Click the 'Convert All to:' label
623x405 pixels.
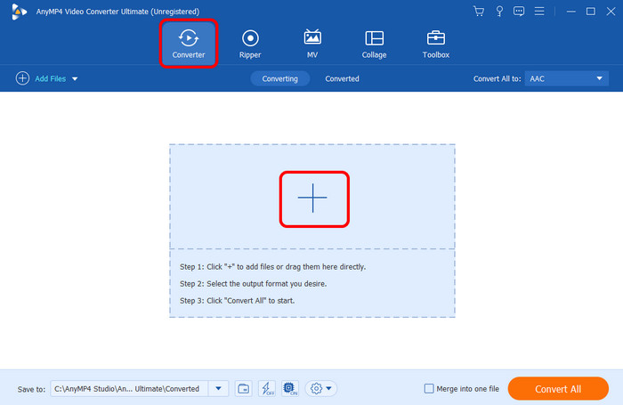[497, 78]
